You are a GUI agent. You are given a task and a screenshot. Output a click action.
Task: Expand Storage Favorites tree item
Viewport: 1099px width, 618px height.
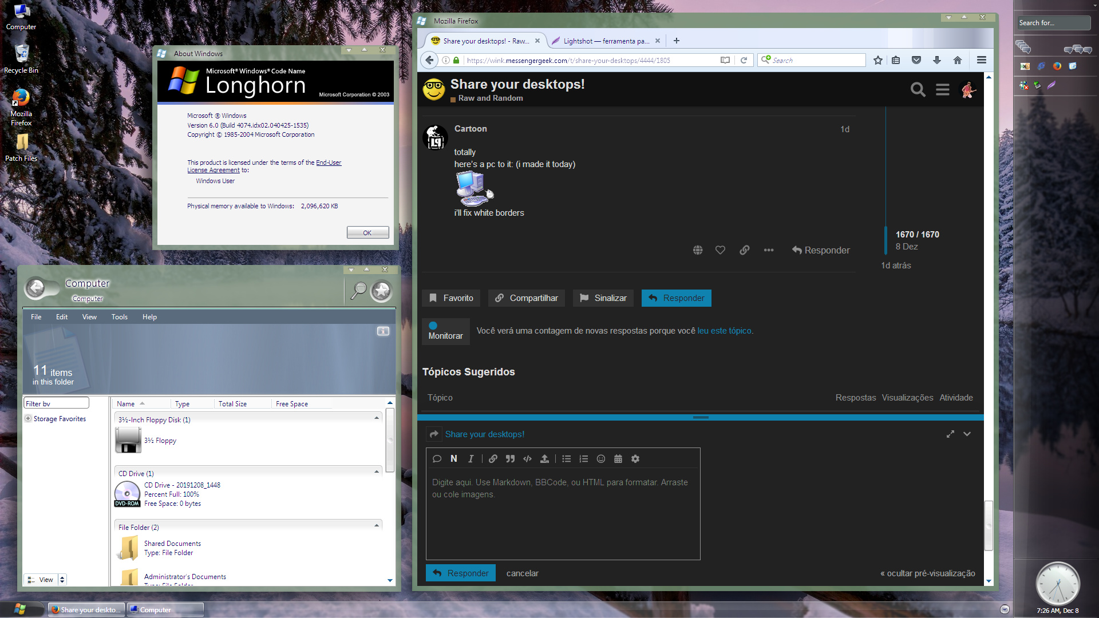pyautogui.click(x=28, y=418)
